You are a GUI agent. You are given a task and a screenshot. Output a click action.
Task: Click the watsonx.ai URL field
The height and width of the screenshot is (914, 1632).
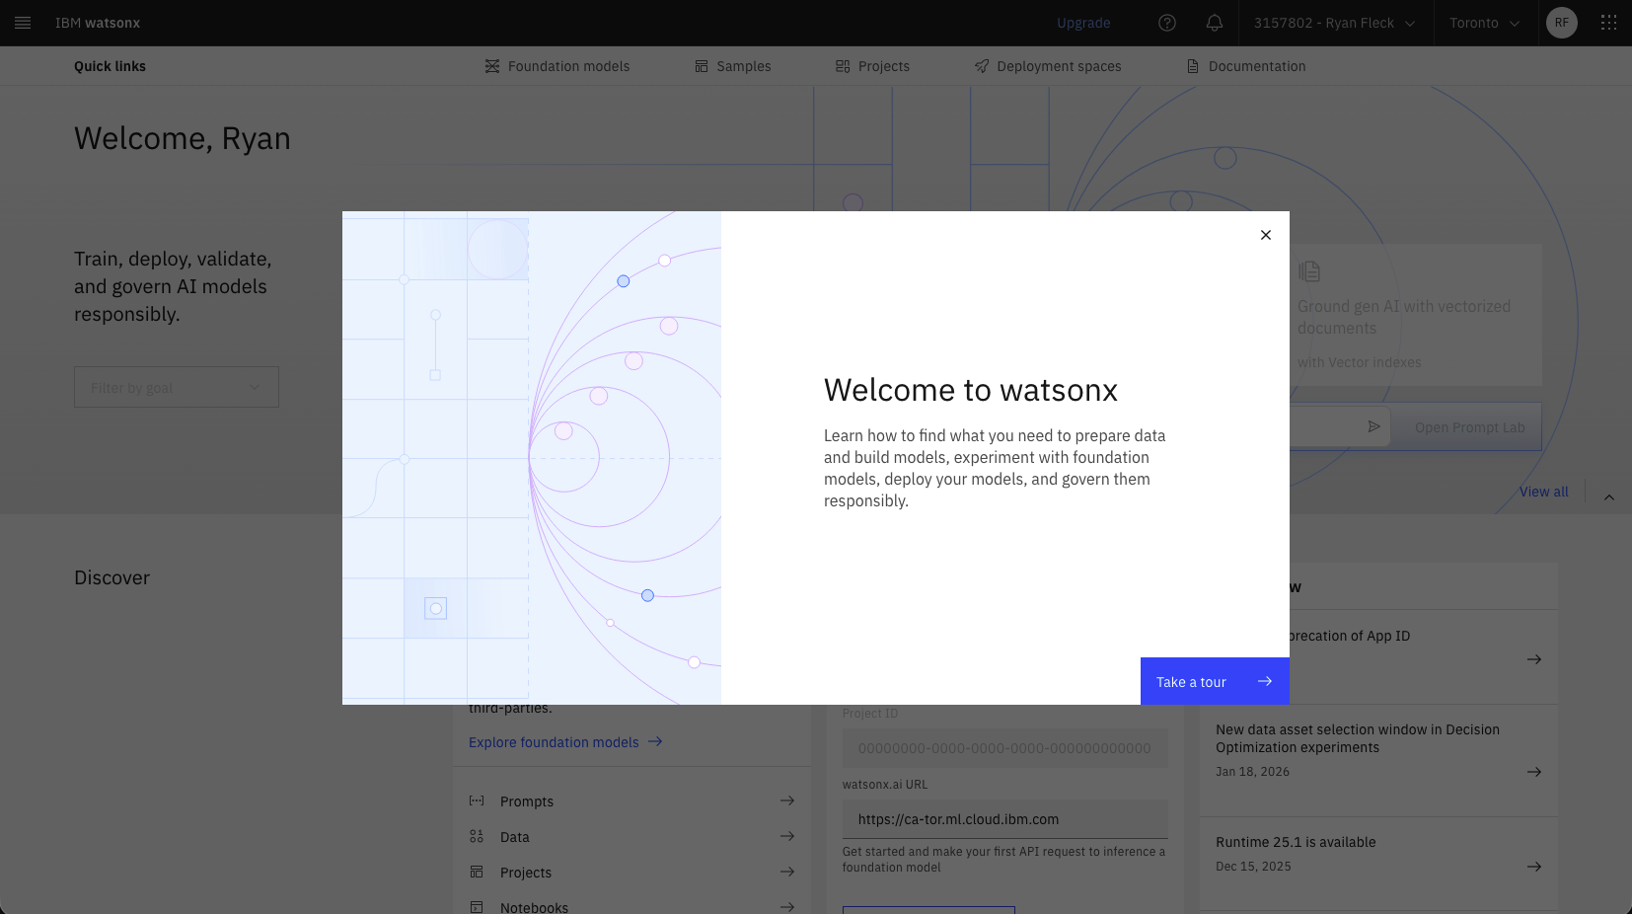[1004, 819]
